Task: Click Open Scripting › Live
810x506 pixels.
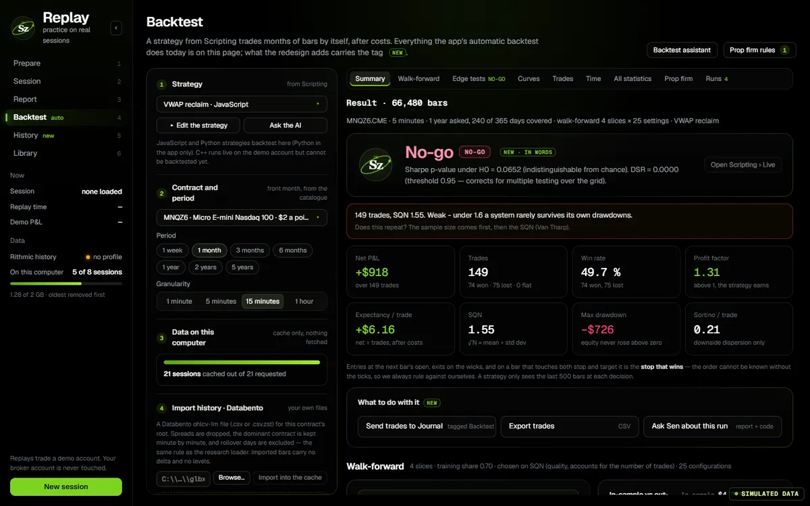Action: coord(742,165)
